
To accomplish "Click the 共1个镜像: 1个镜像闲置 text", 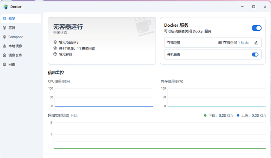I will (x=77, y=48).
